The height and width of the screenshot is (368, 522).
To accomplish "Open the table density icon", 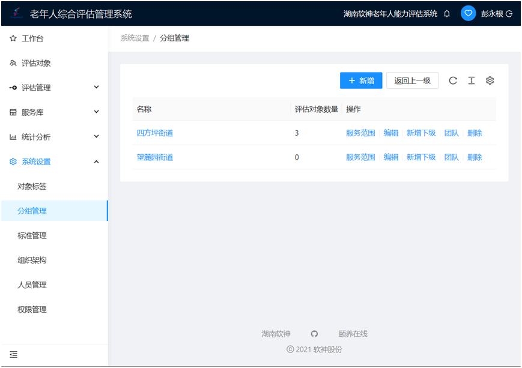I will 472,80.
